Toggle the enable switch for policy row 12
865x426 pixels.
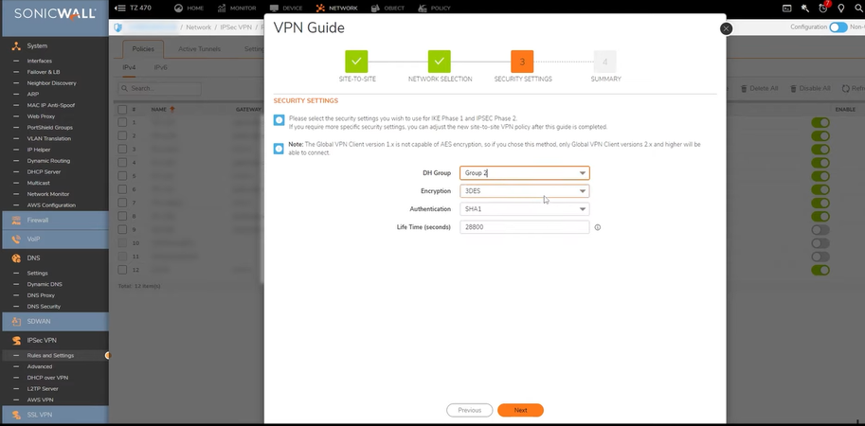(820, 270)
